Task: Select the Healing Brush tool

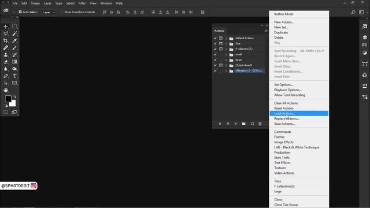Action: click(6, 48)
